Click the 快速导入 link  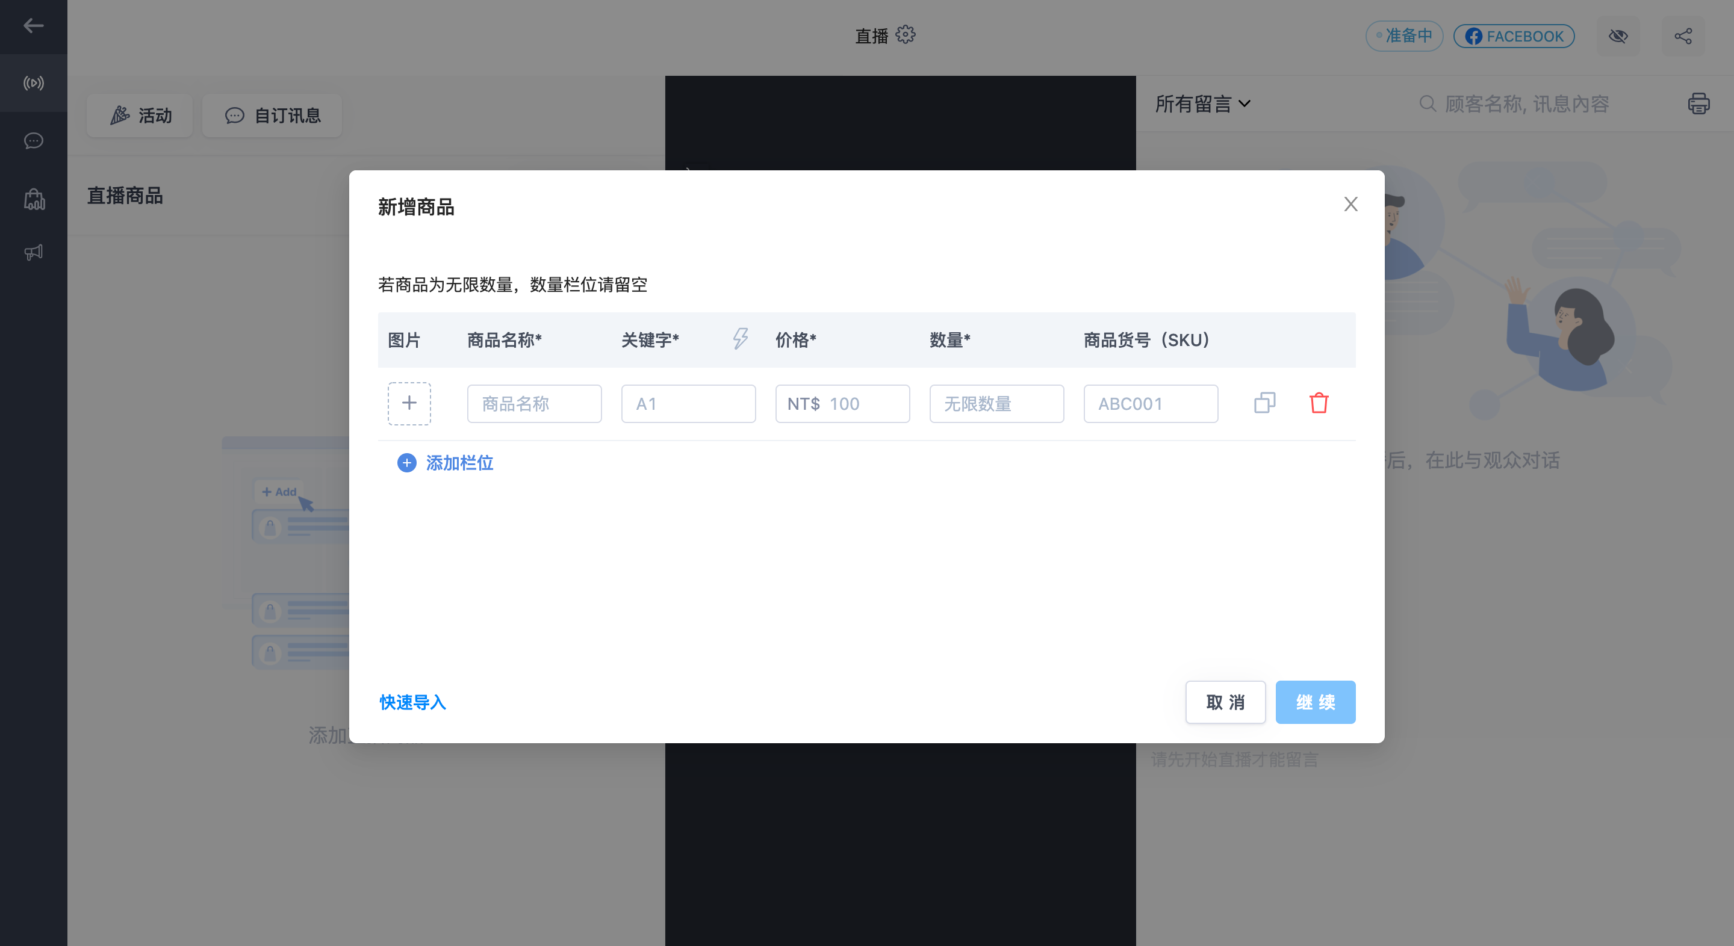[x=412, y=702]
